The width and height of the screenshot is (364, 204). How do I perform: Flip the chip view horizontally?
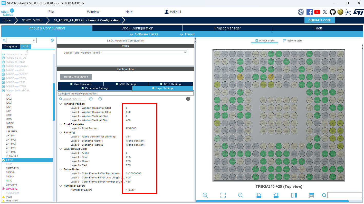(x=294, y=195)
